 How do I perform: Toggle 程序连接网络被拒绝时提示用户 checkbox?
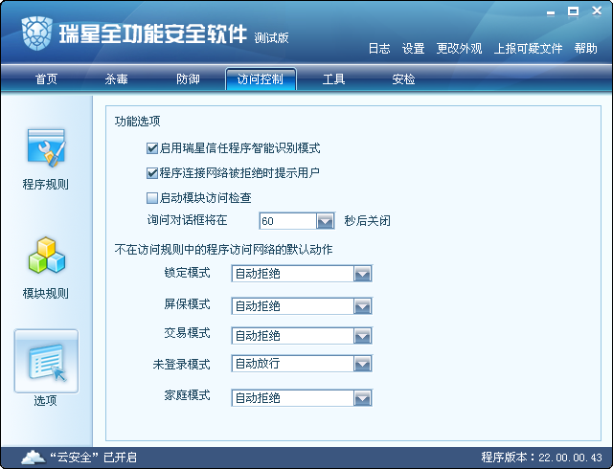coord(151,173)
